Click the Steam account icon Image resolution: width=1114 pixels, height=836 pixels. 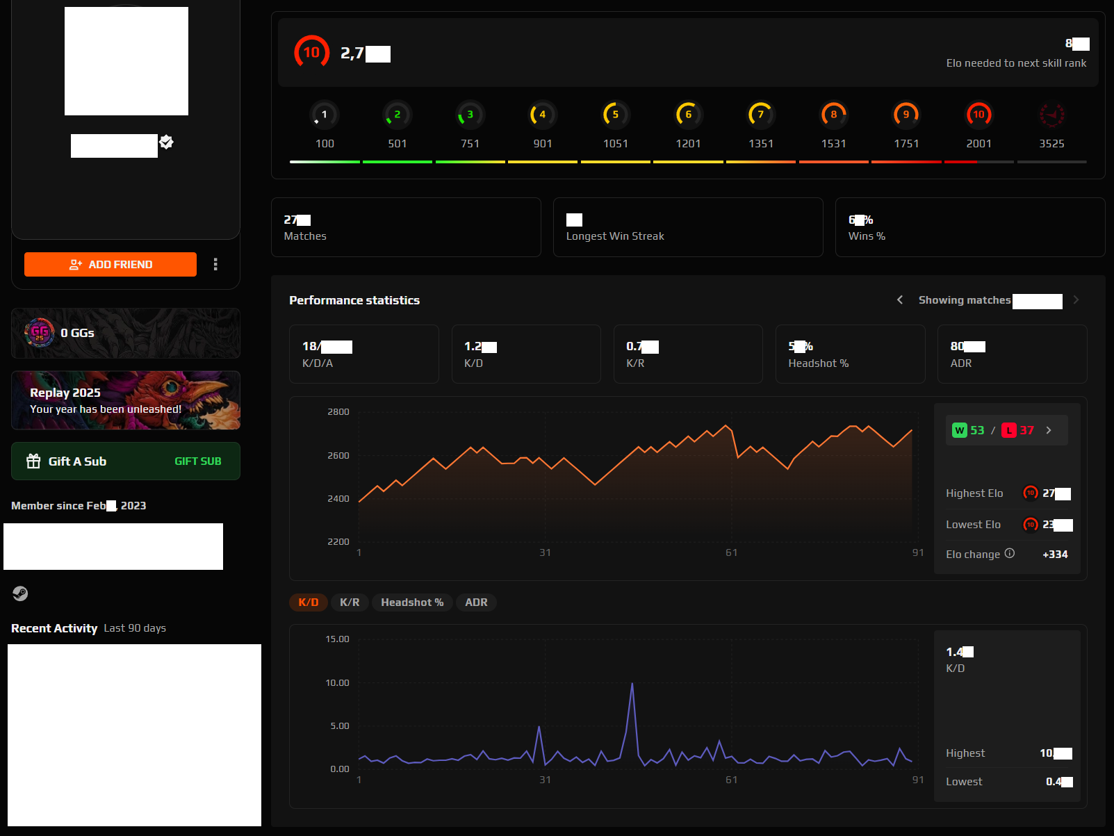[x=20, y=593]
